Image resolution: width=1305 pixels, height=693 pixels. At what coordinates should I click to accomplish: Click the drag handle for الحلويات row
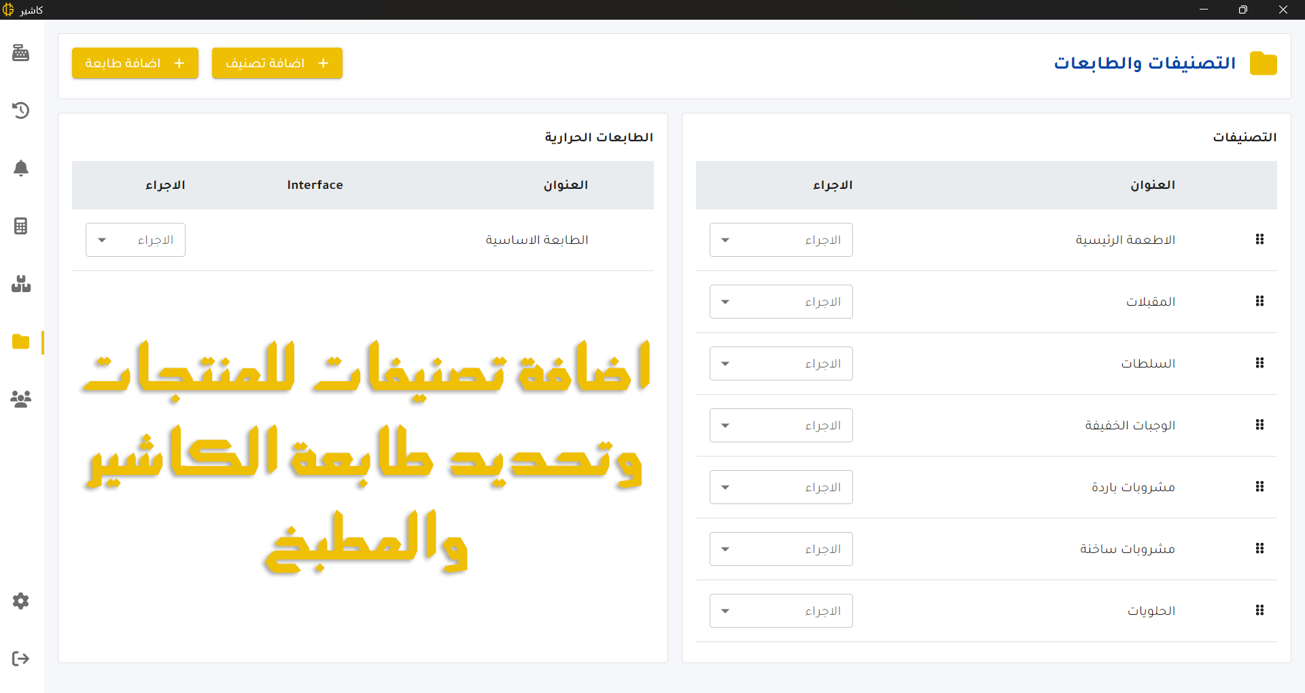pos(1259,610)
